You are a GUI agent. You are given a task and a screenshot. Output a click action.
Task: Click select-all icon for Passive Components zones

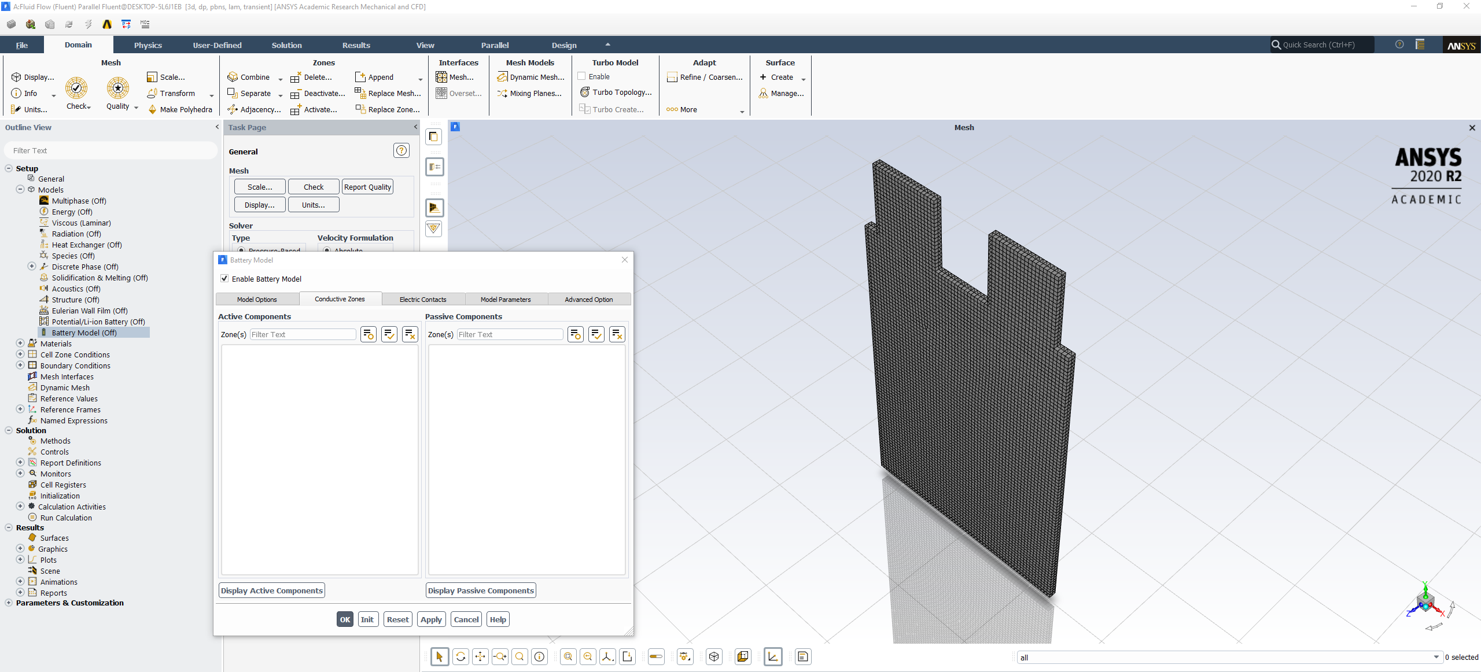[x=596, y=334]
